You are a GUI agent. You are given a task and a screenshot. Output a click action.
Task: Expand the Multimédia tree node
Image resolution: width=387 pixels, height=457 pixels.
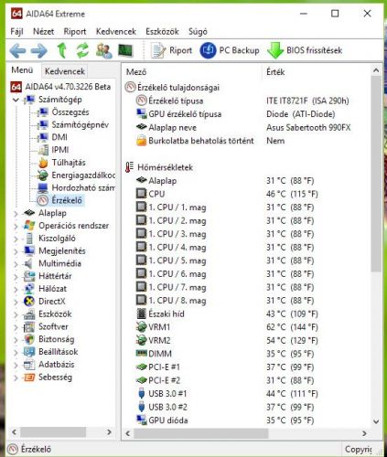pos(16,264)
